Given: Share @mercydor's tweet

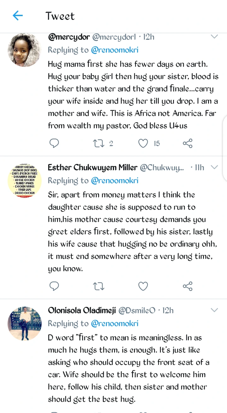Looking at the screenshot, I should 188,144.
